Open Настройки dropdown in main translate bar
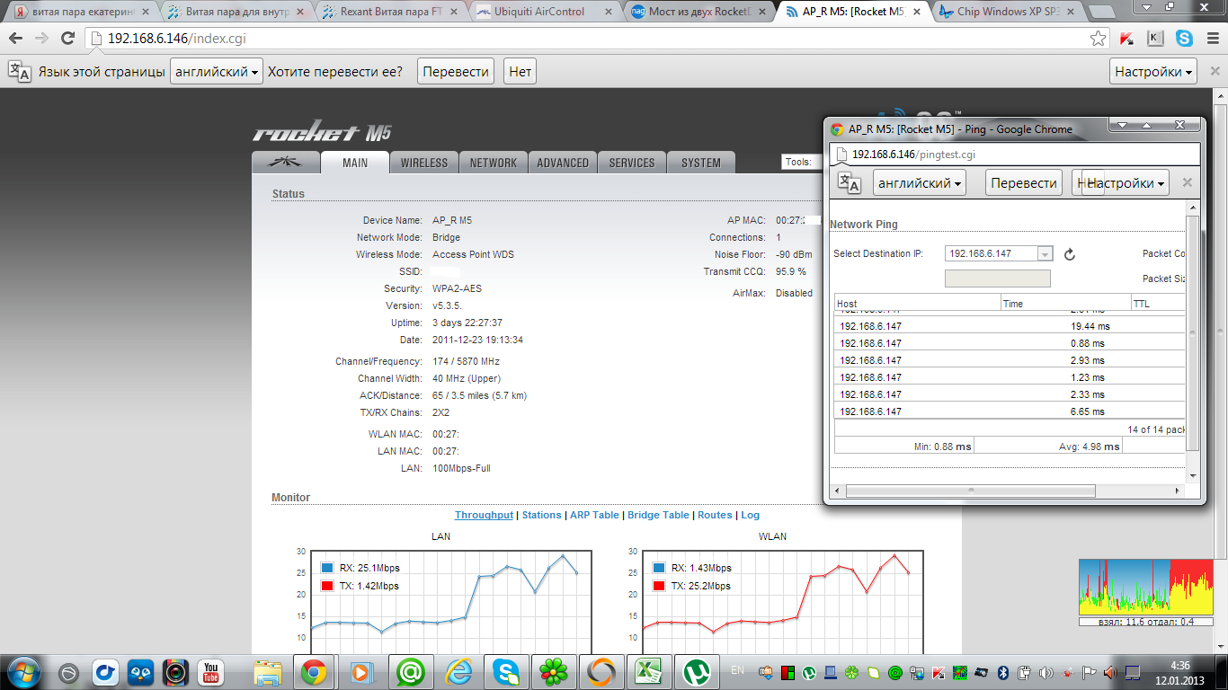This screenshot has width=1228, height=690. (1154, 72)
